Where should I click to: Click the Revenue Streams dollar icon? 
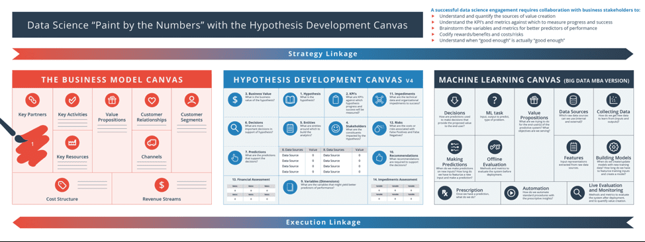[162, 185]
